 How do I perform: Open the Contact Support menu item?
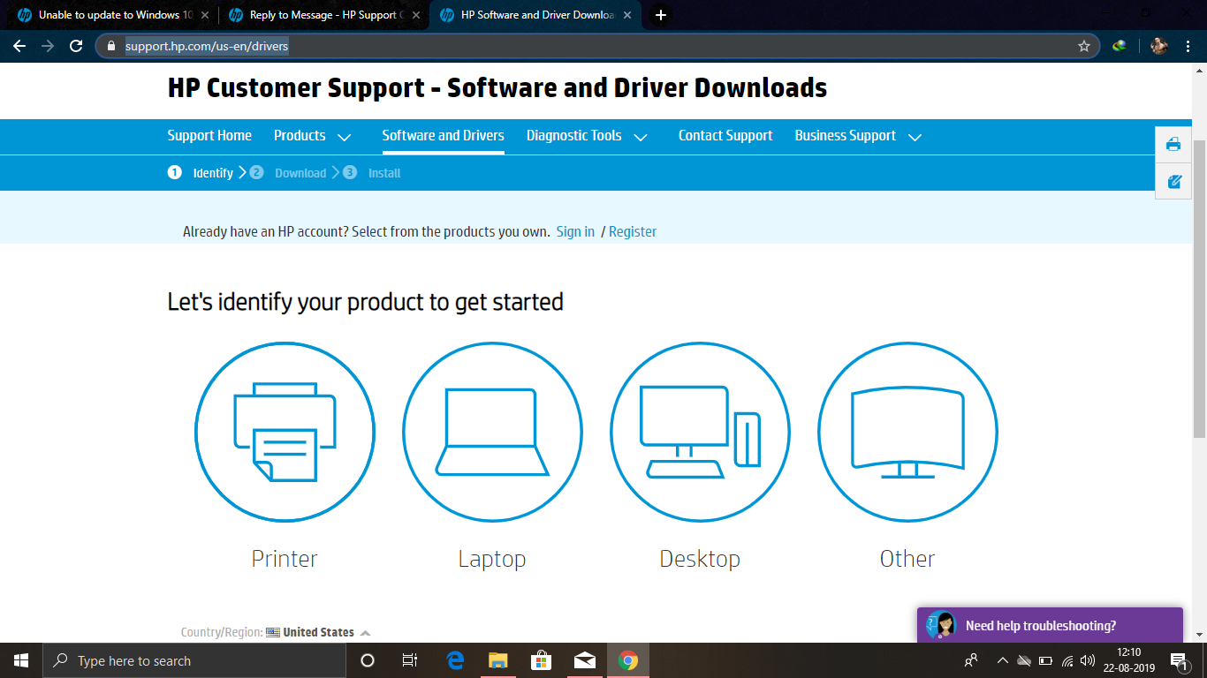click(725, 136)
